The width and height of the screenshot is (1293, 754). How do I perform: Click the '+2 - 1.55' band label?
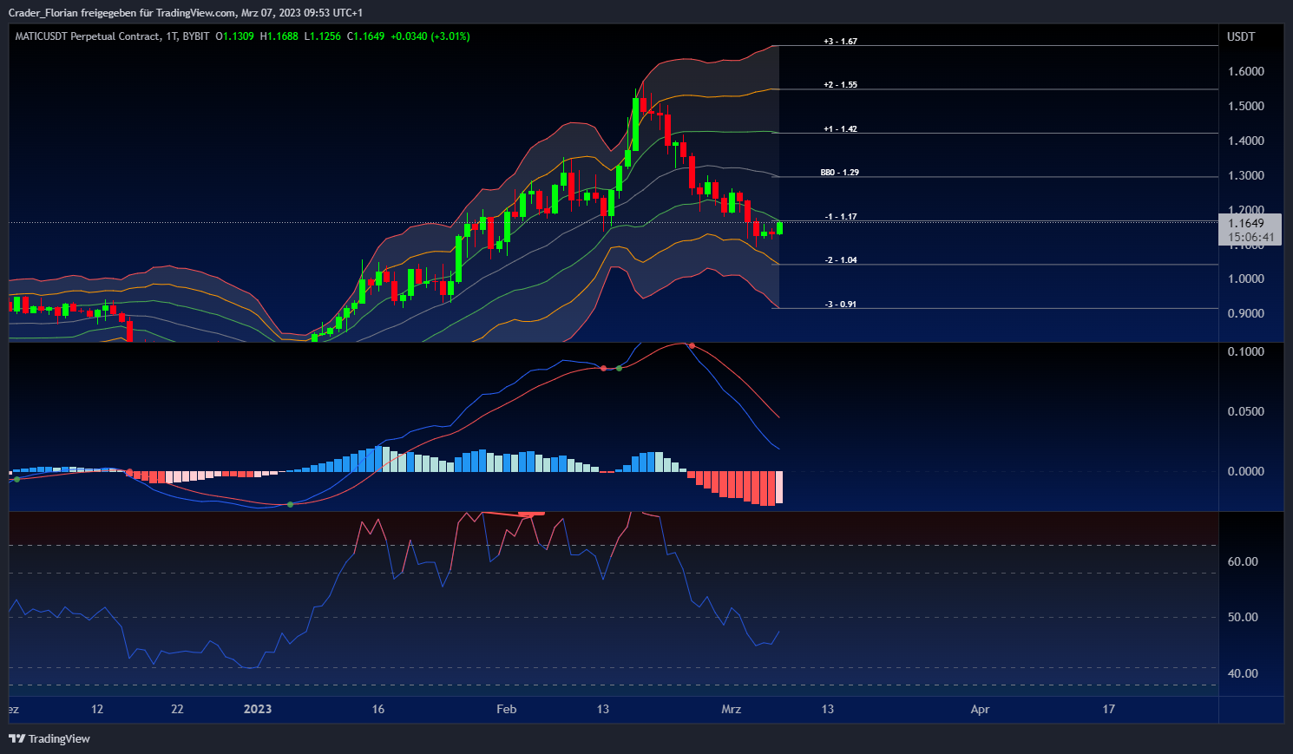[841, 85]
